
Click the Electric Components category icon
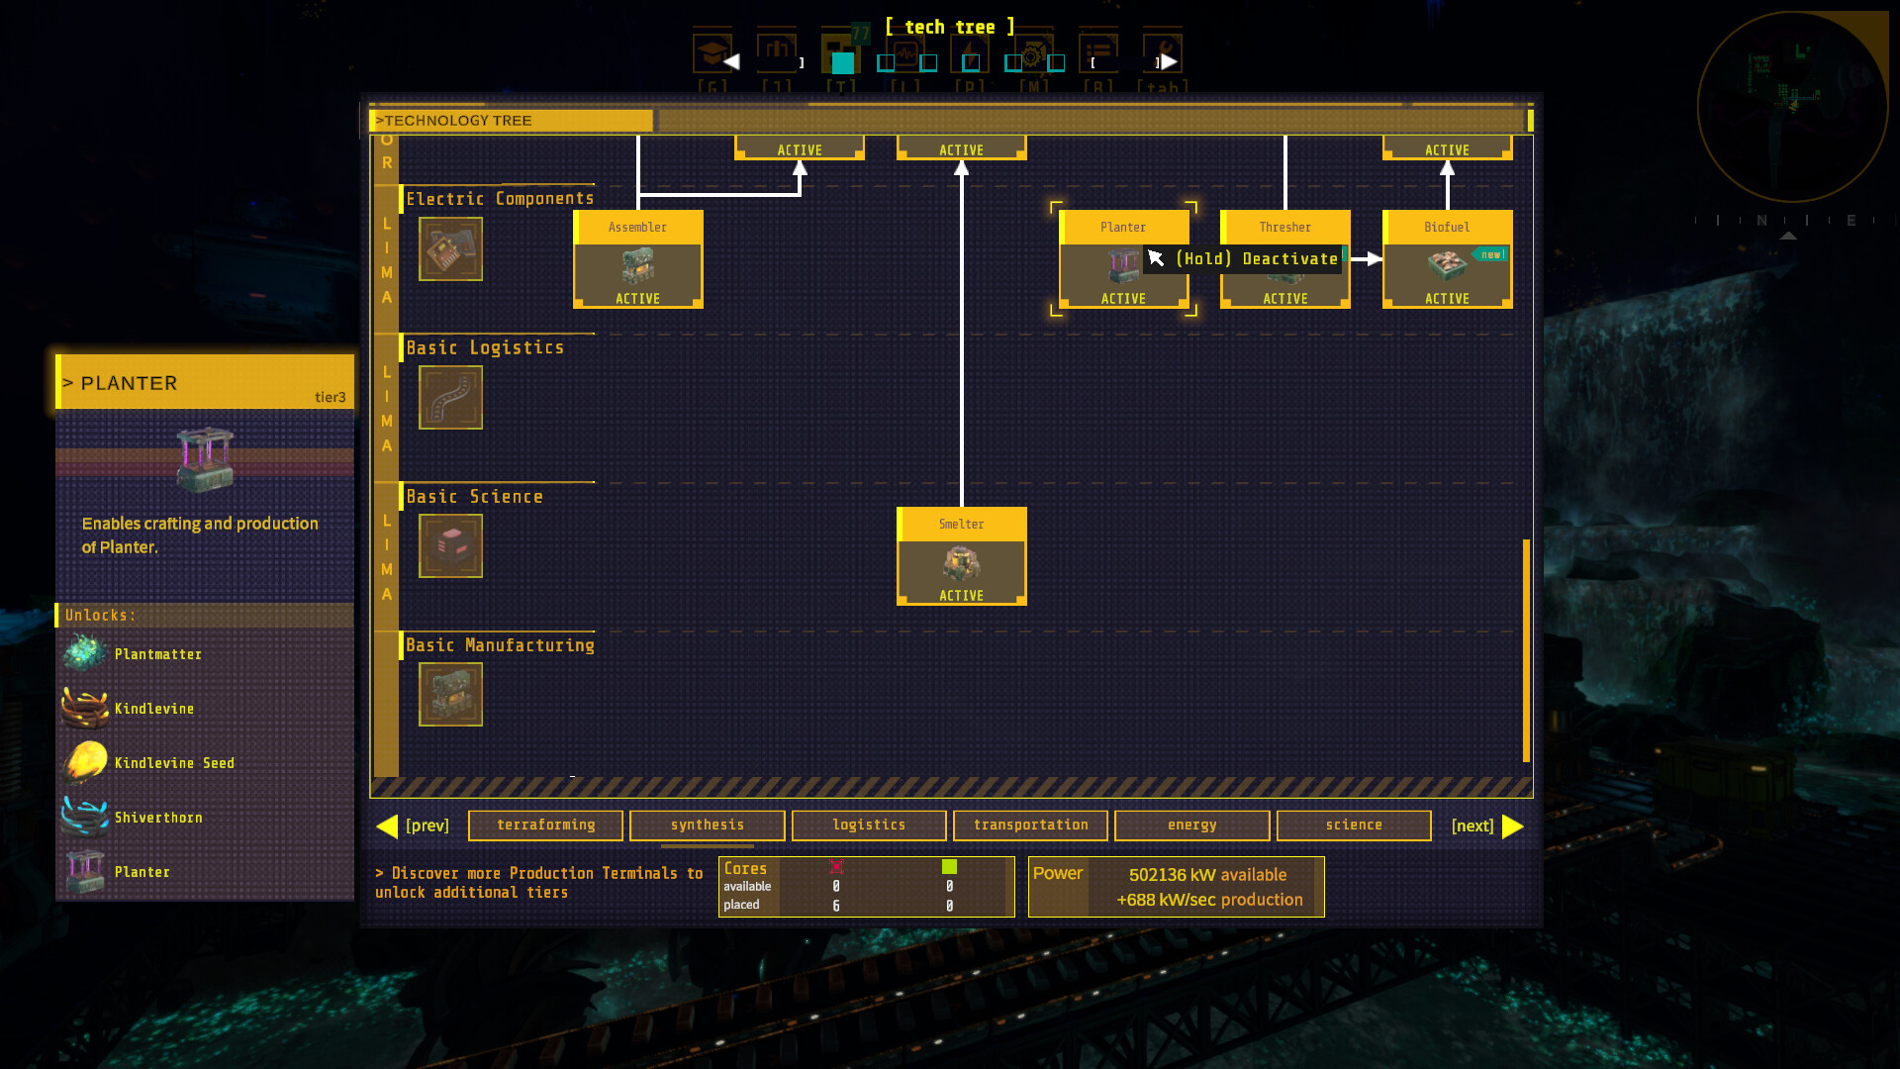(450, 249)
